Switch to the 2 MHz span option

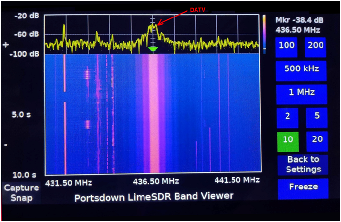click(287, 117)
